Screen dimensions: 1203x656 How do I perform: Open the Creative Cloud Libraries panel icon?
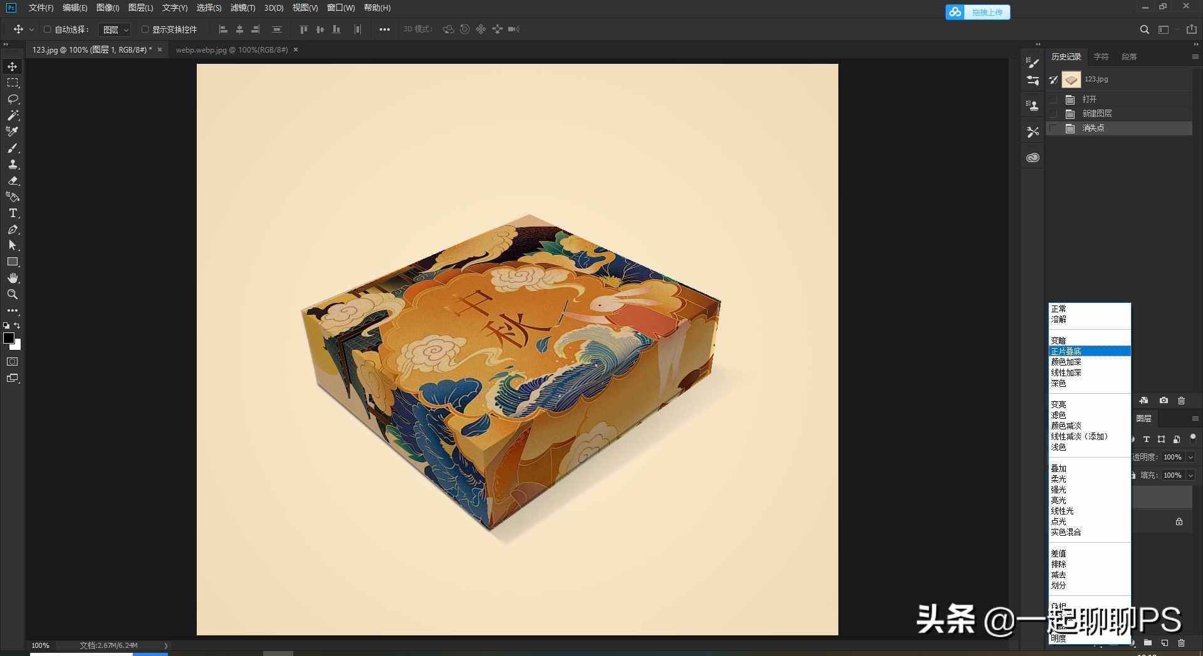click(1033, 158)
